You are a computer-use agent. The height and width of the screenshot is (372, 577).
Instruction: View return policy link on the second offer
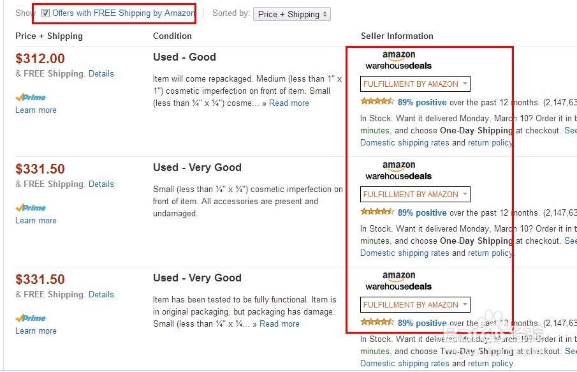click(490, 253)
